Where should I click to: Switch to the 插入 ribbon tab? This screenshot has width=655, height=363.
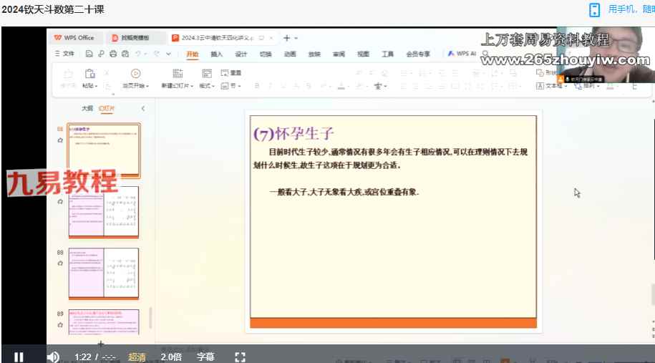pos(216,54)
